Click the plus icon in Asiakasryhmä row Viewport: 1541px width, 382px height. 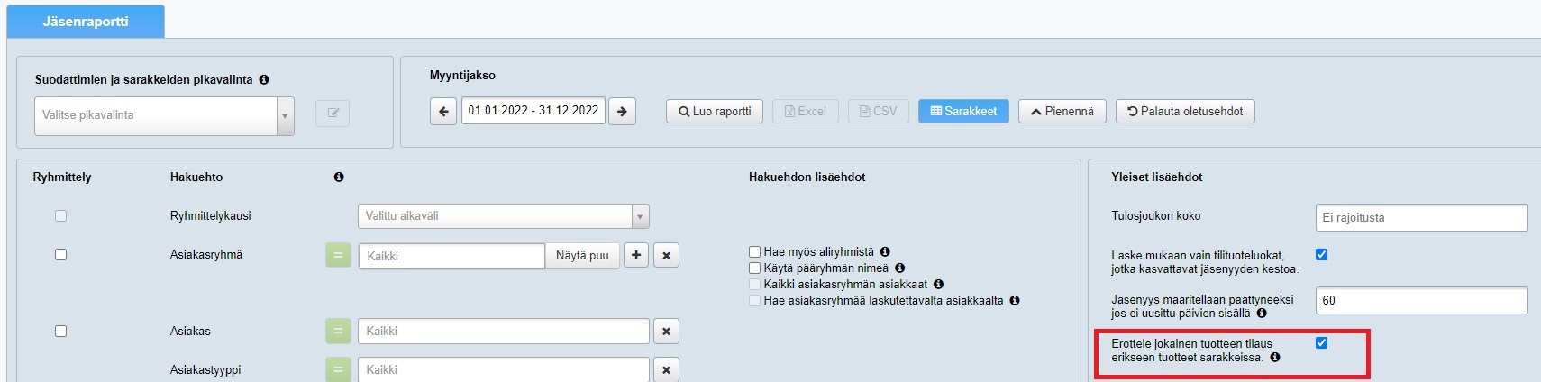(x=636, y=256)
